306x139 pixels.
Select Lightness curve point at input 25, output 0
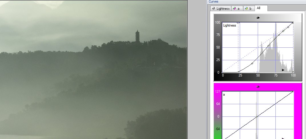(238, 72)
